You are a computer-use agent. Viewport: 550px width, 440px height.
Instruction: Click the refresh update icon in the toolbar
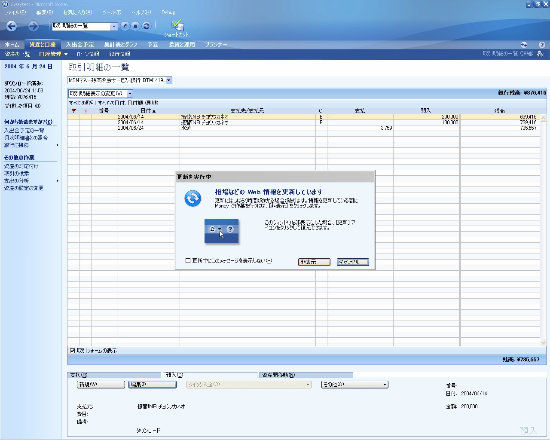tap(147, 26)
